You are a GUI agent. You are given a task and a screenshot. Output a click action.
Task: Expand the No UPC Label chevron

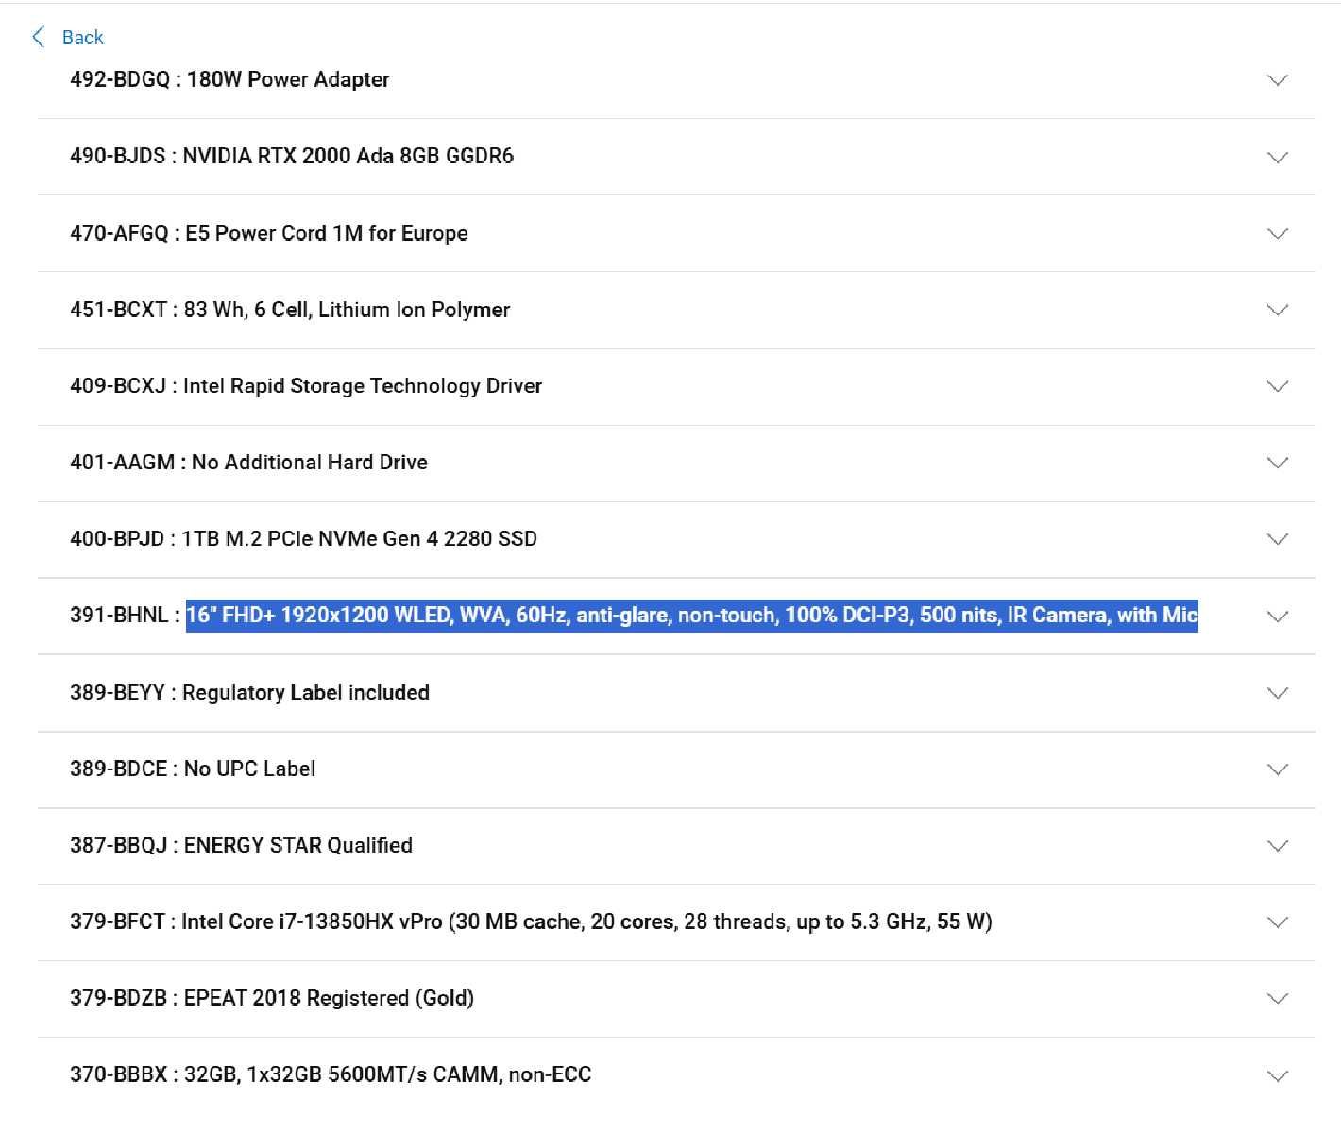coord(1277,769)
